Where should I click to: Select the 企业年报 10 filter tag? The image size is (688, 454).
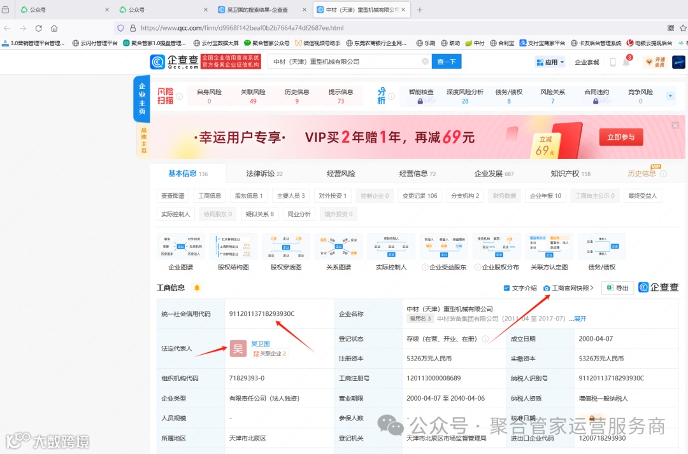click(x=545, y=196)
